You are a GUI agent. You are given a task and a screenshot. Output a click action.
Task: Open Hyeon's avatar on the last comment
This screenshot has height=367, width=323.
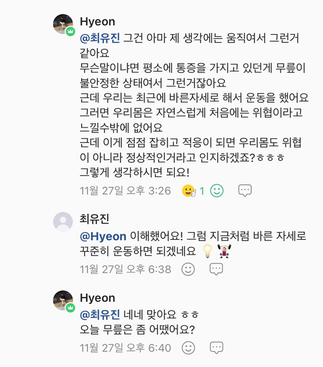click(x=63, y=300)
